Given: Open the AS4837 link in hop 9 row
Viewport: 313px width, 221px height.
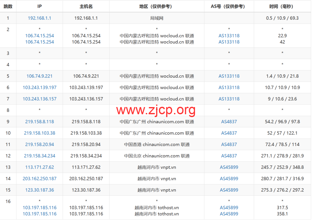Looking at the screenshot, I should click(229, 122).
